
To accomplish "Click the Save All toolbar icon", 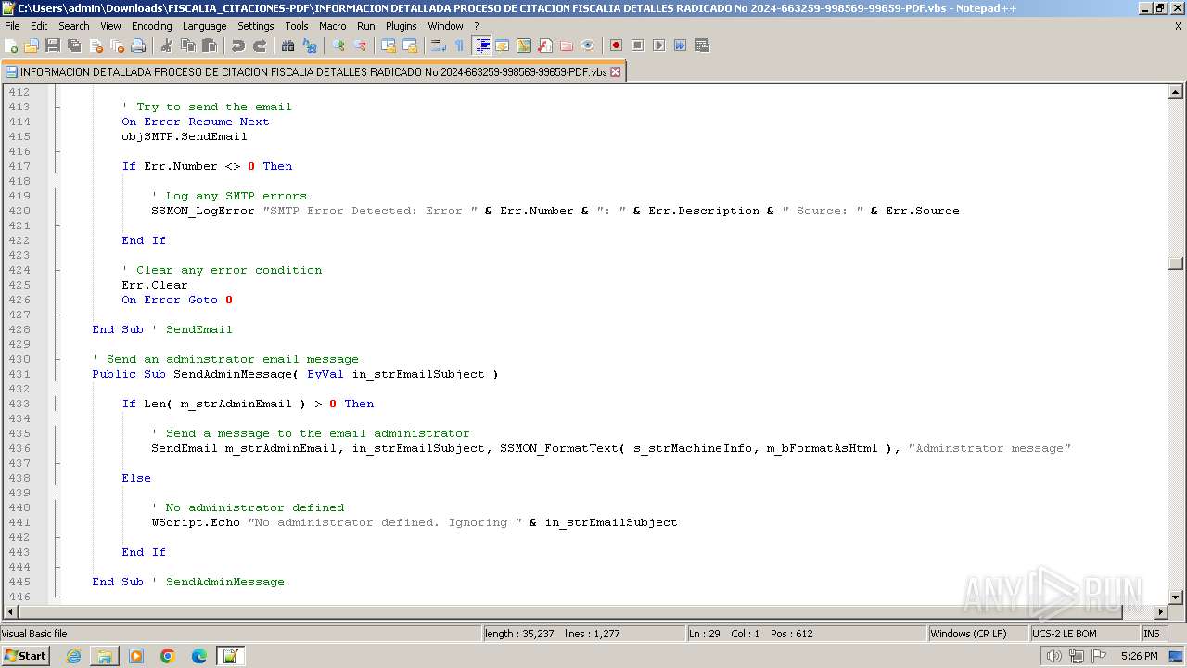I will point(74,45).
